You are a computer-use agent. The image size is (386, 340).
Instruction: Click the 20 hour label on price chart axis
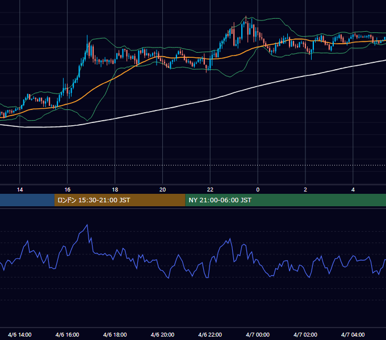(x=162, y=190)
